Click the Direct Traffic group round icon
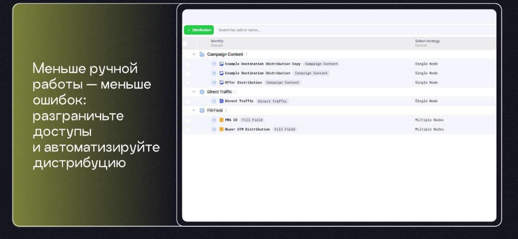The image size is (518, 239). click(x=202, y=92)
